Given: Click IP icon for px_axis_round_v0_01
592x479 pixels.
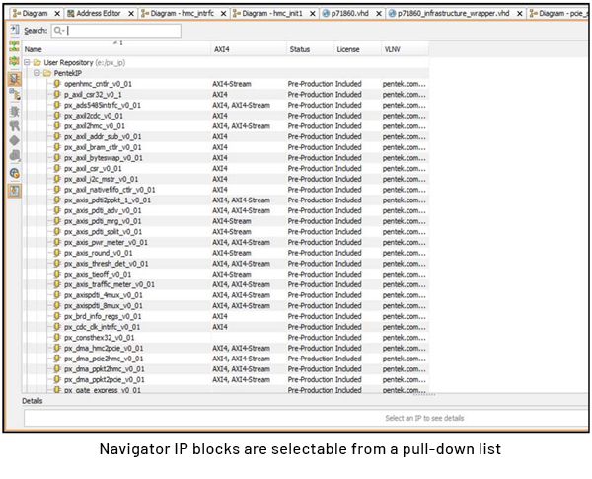Looking at the screenshot, I should [56, 253].
